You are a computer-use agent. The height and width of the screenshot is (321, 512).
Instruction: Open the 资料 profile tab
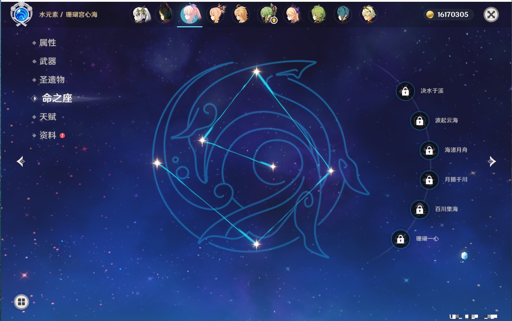pos(48,135)
